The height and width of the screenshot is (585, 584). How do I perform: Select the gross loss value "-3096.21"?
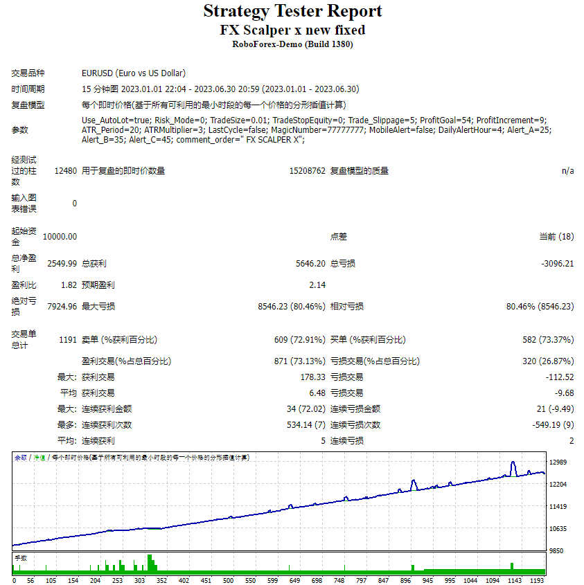[558, 264]
